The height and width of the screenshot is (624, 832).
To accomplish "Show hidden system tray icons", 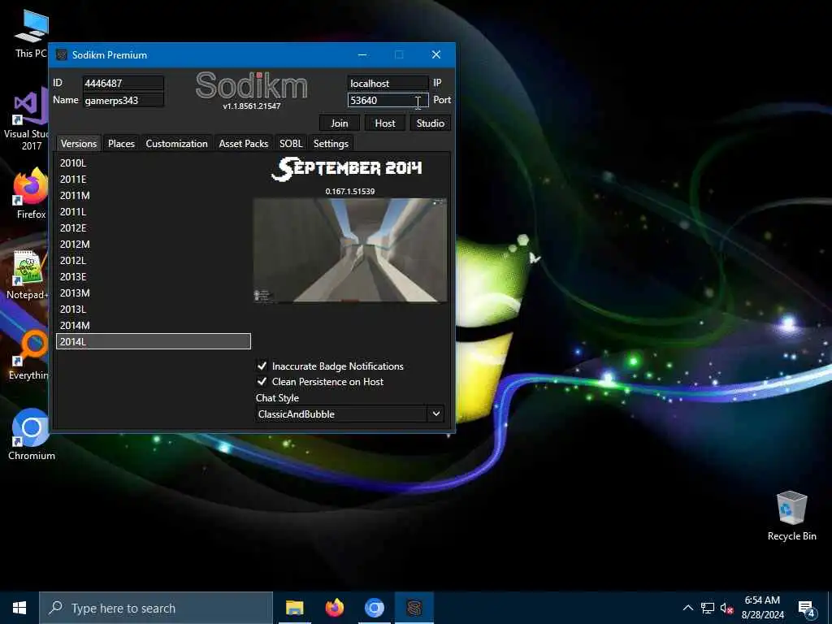I will (x=687, y=608).
